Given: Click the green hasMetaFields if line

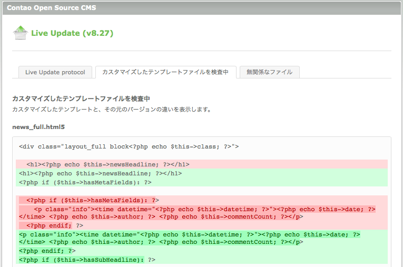Looking at the screenshot, I should coord(202,182).
